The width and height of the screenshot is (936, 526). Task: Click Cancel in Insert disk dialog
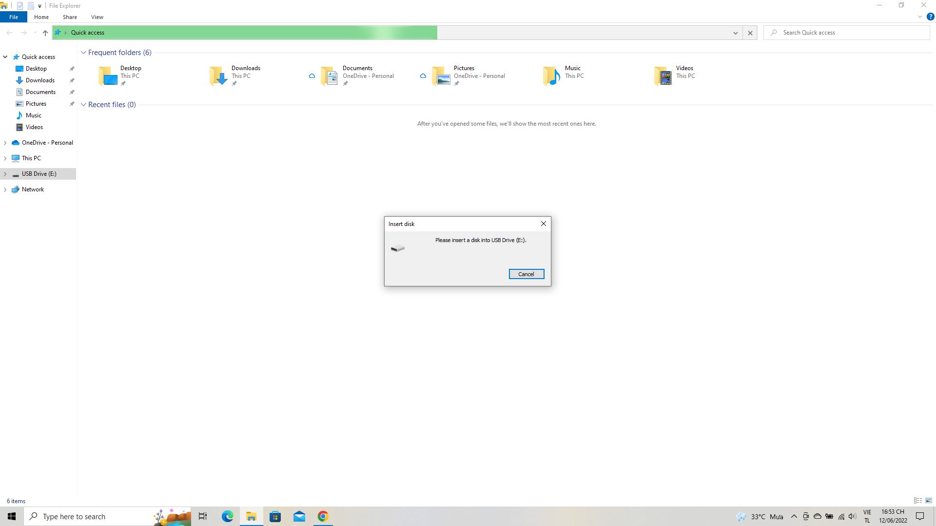pyautogui.click(x=526, y=274)
